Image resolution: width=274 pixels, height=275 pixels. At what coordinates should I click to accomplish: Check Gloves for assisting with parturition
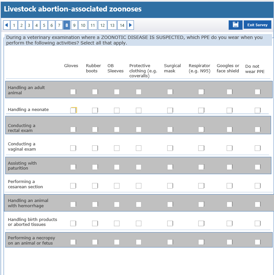[73, 167]
